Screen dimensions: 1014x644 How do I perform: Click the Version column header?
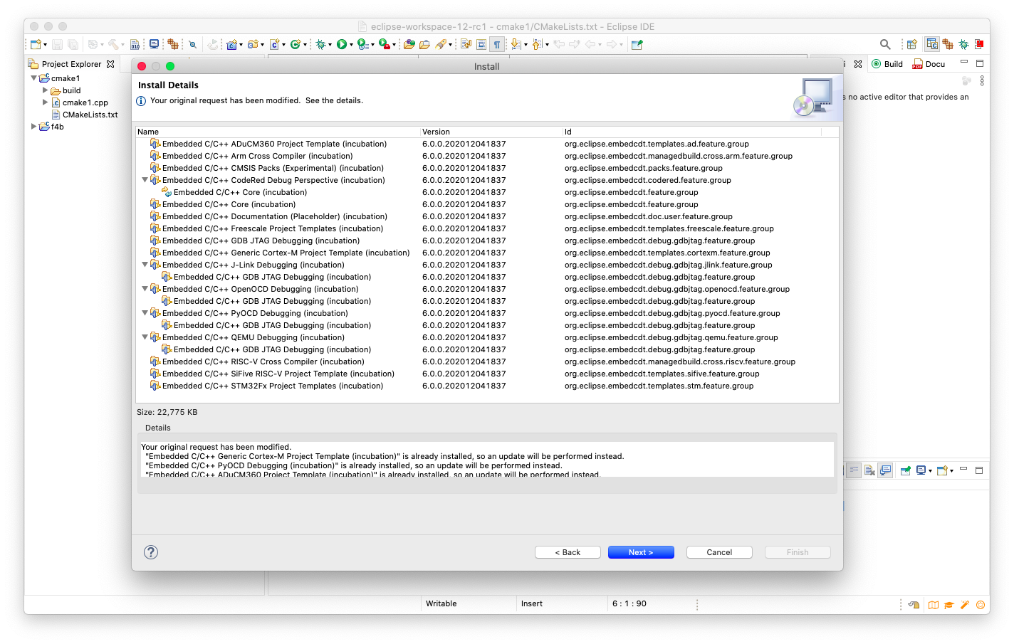[x=436, y=132]
